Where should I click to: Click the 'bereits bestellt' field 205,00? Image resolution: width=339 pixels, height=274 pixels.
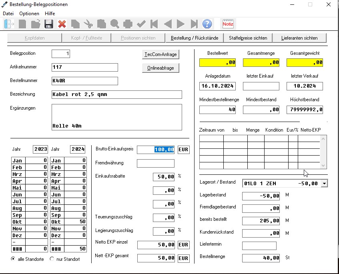coord(261,221)
